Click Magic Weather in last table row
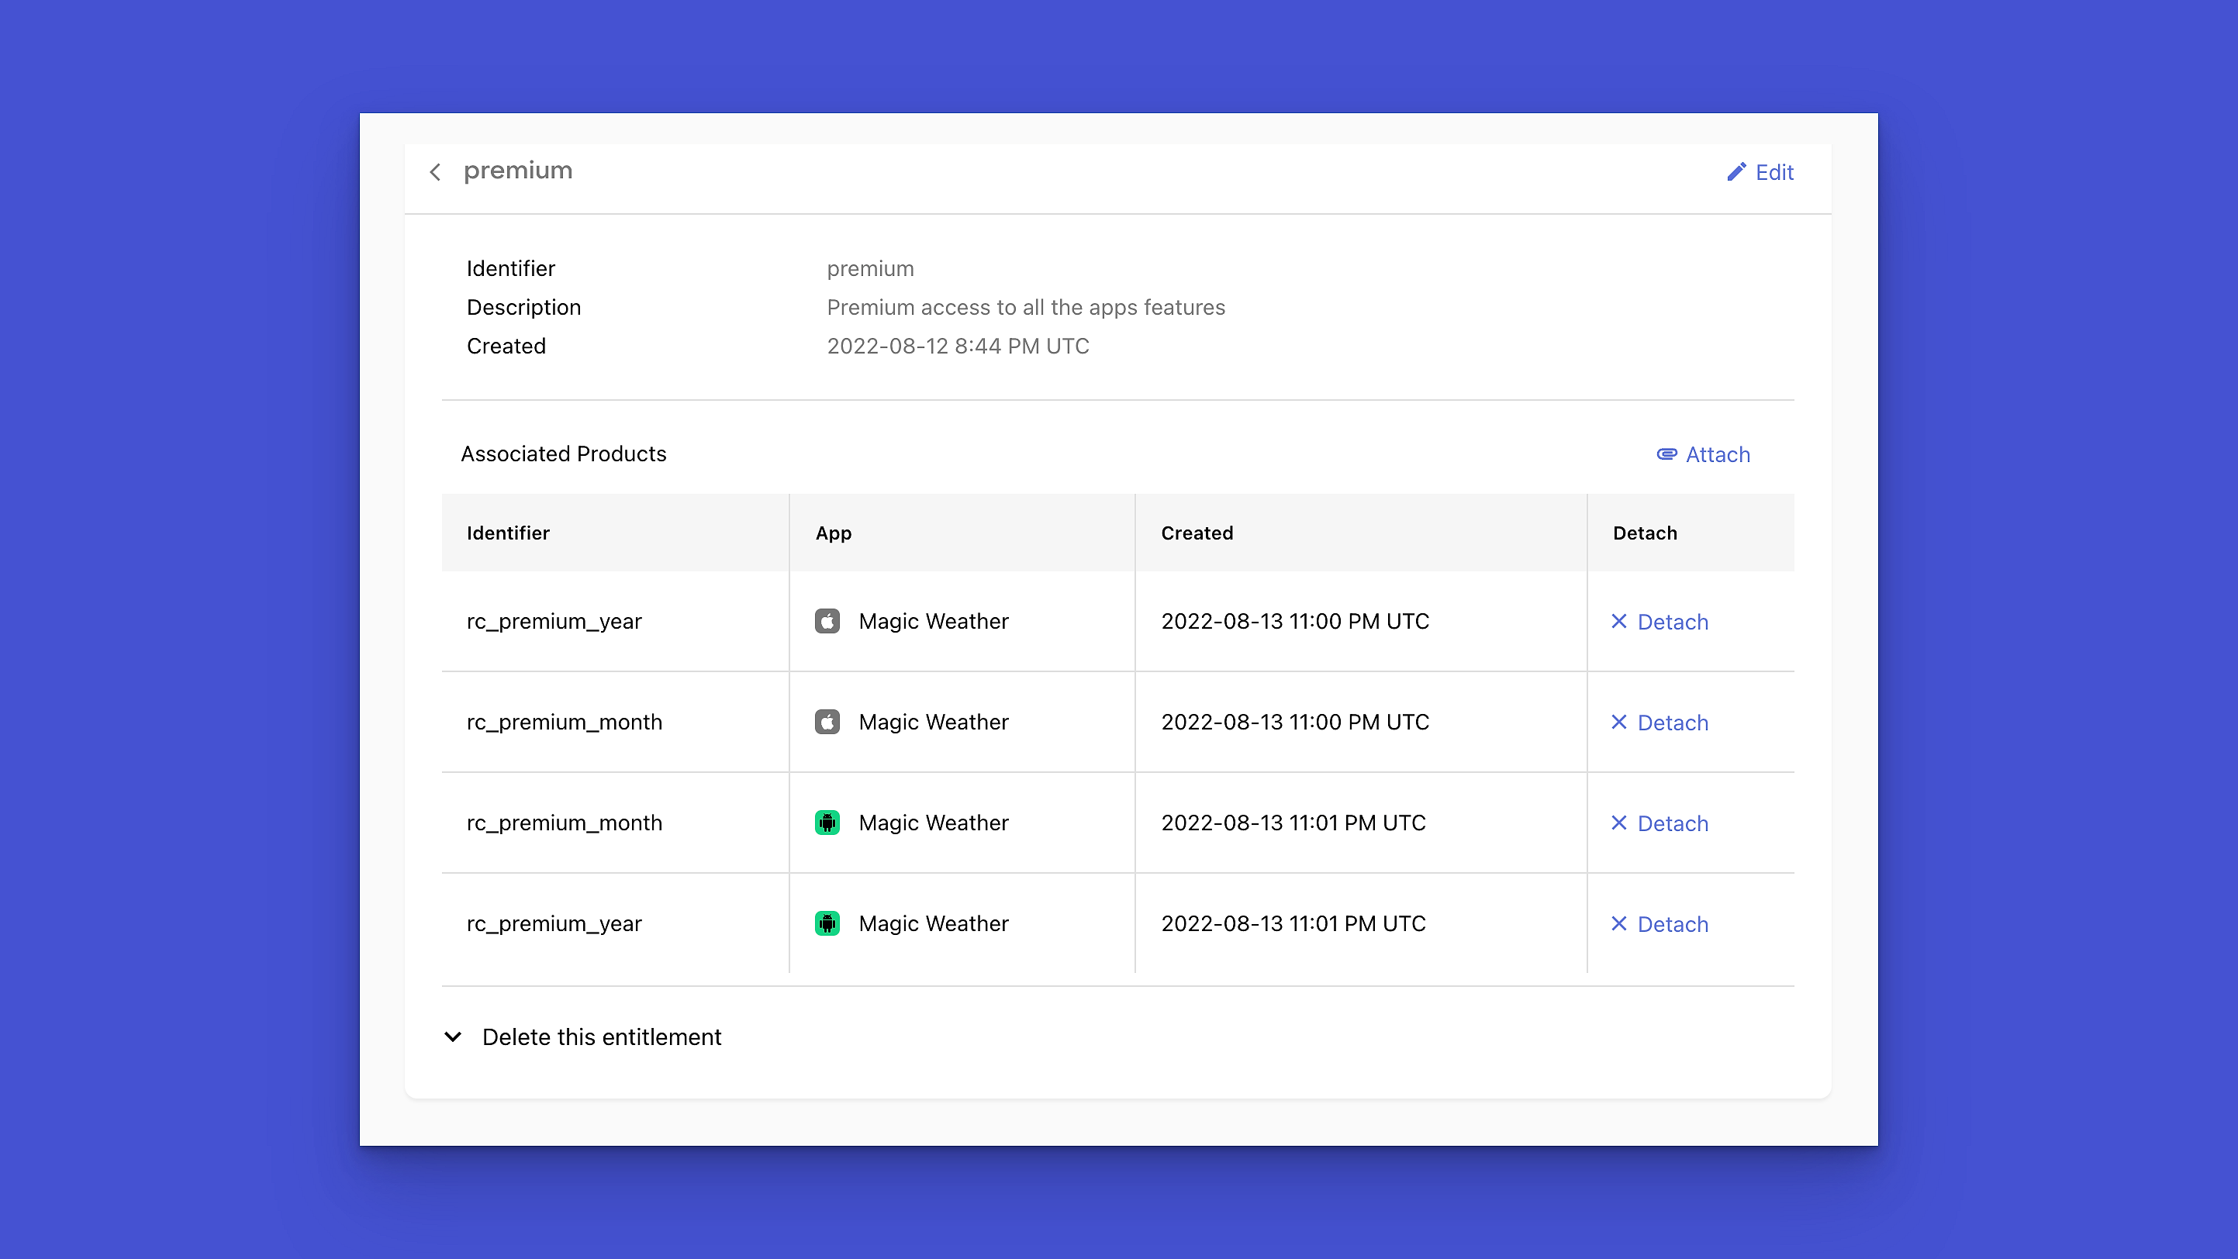 933,924
